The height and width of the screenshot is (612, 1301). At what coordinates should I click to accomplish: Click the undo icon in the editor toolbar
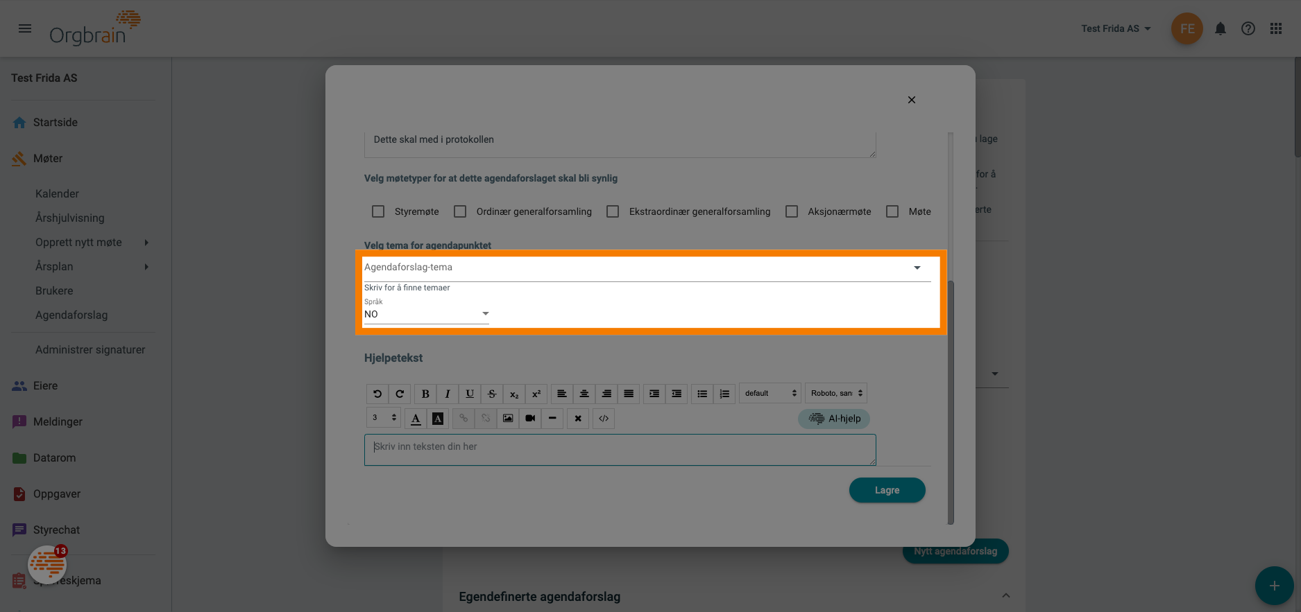(377, 394)
